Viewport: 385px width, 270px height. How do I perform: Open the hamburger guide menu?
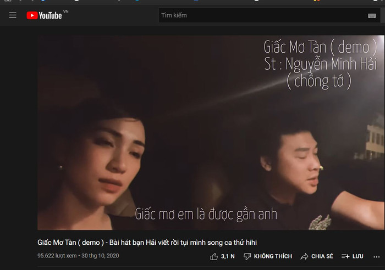tap(13, 15)
